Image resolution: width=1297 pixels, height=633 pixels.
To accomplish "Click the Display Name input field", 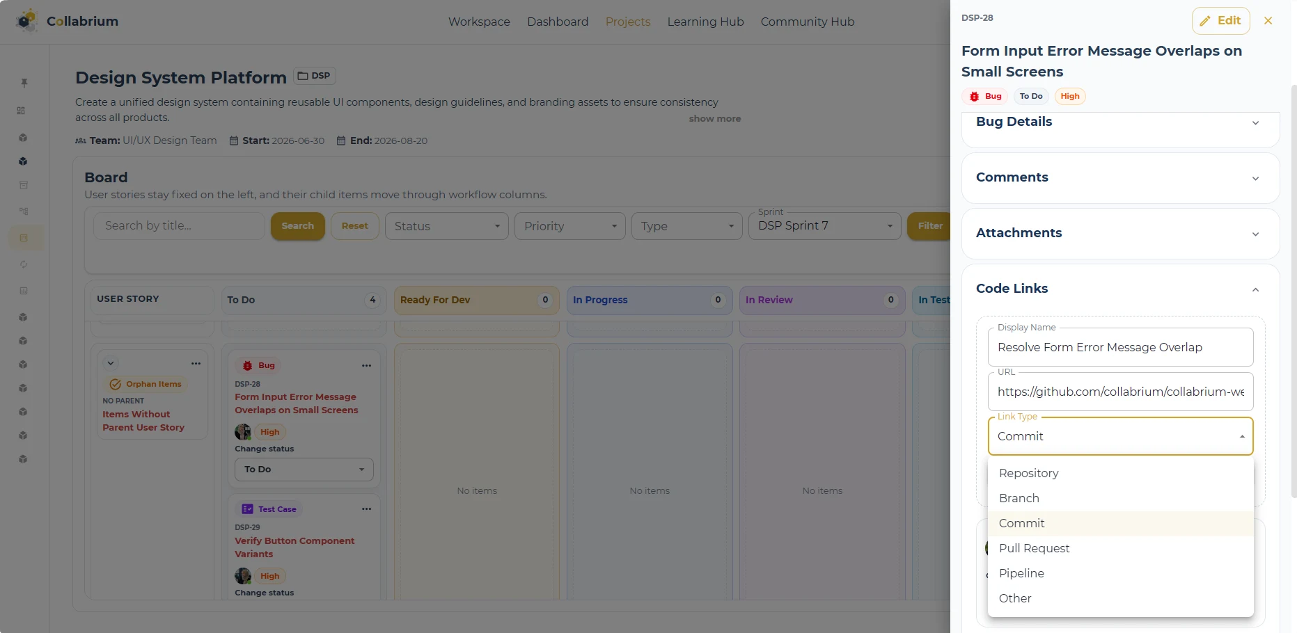I will point(1120,347).
